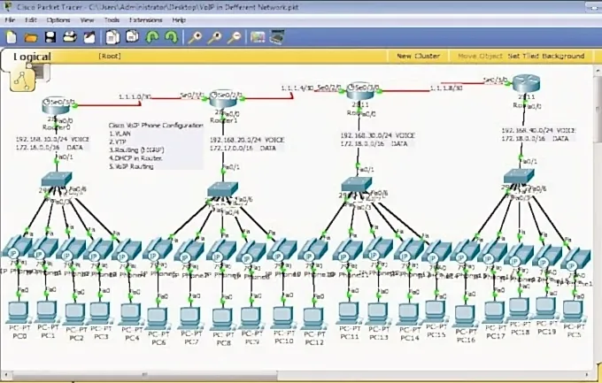Click the Zoom Out magnifier icon
Image resolution: width=602 pixels, height=383 pixels.
[234, 37]
